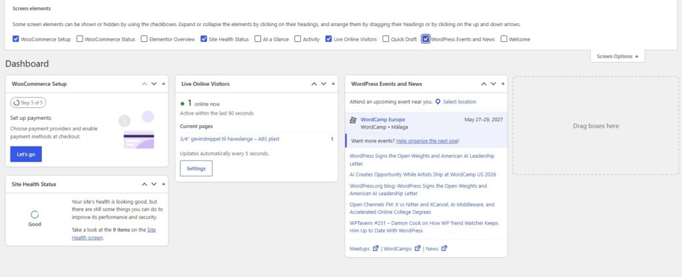Click the Live Online Visitors heading
This screenshot has height=277, width=682.
click(x=205, y=84)
